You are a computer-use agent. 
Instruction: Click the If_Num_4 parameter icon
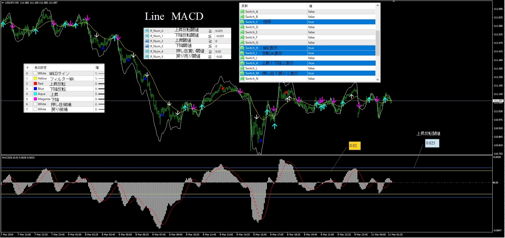pyautogui.click(x=147, y=51)
